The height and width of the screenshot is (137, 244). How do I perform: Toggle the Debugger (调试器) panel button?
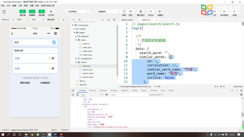click(x=42, y=11)
